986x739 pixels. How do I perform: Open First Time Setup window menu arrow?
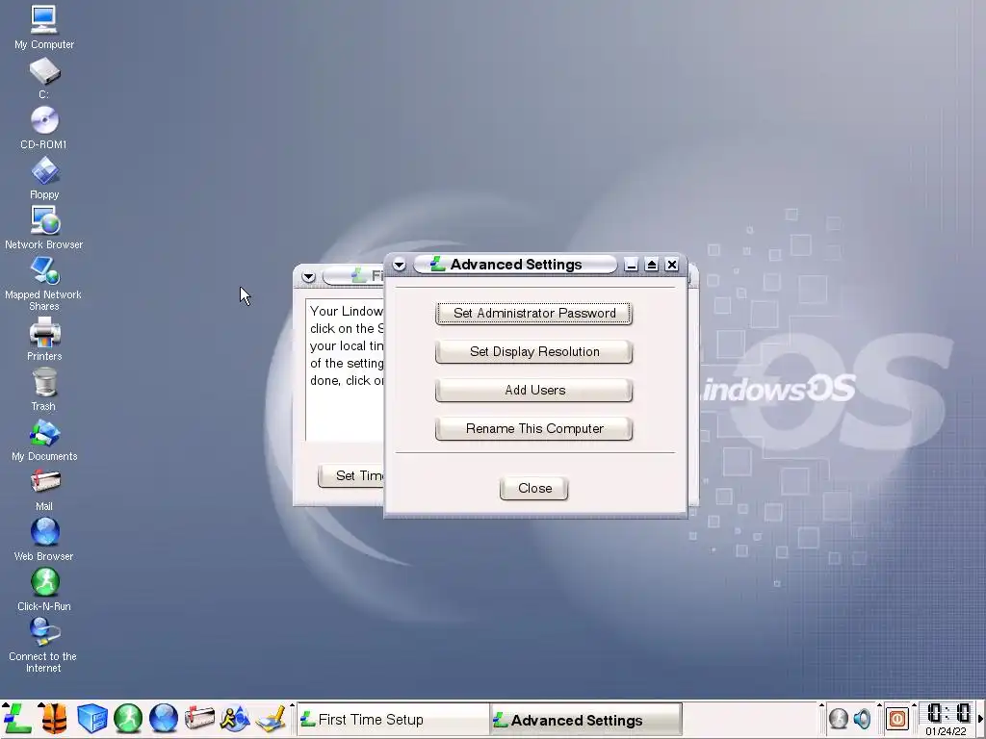point(308,276)
